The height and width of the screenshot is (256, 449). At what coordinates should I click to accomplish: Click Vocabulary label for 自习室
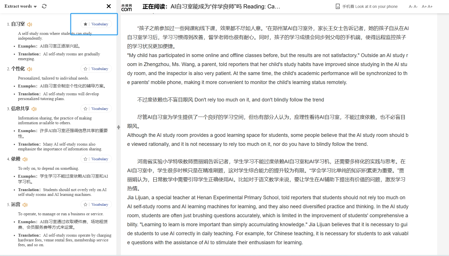pyautogui.click(x=100, y=24)
